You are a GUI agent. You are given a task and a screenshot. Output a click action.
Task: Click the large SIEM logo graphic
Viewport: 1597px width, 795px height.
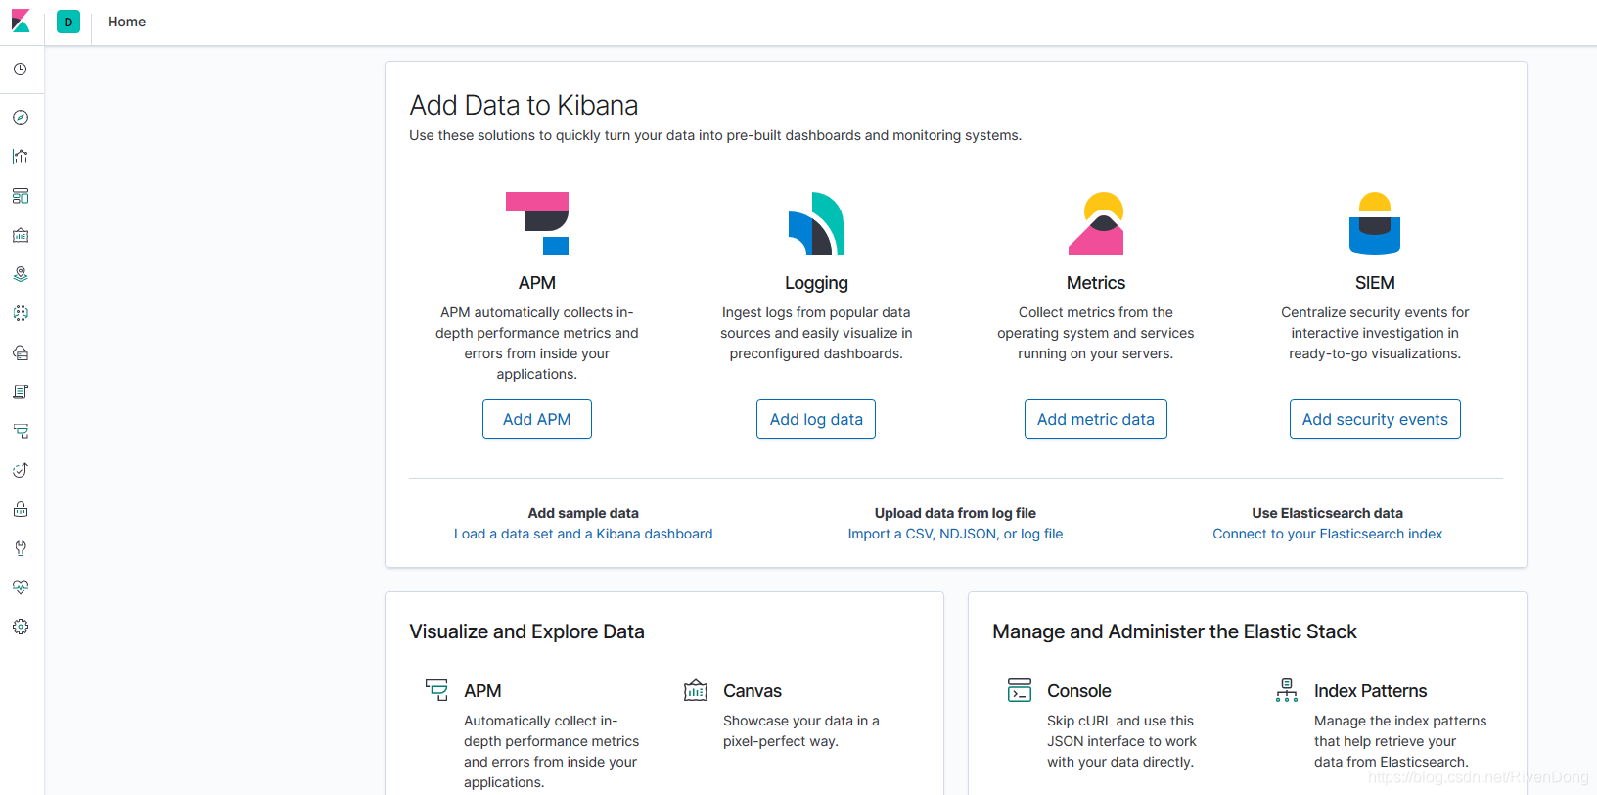1375,223
